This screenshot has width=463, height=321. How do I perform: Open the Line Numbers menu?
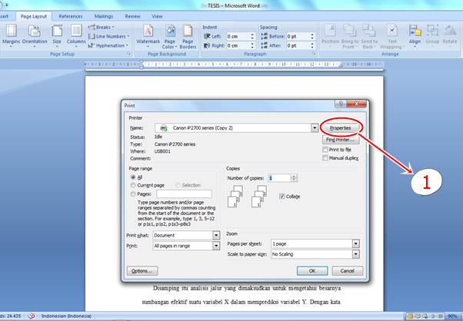[x=108, y=36]
